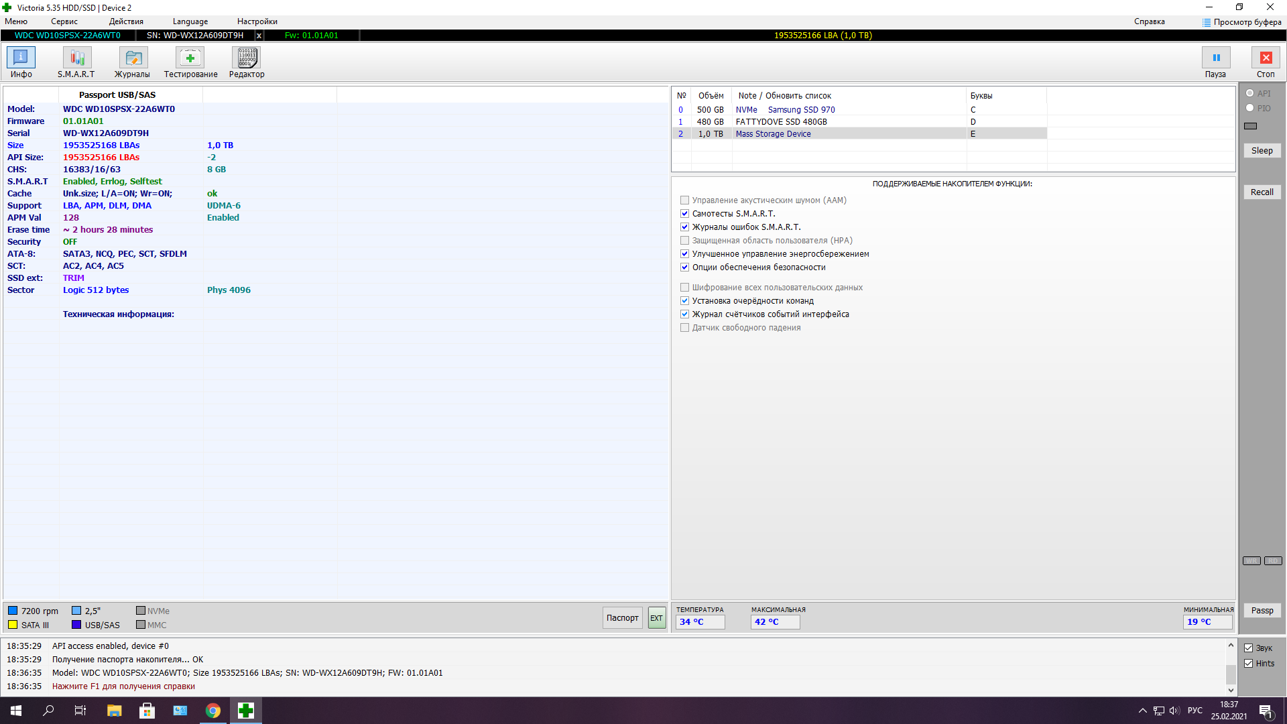Select Samsung SSD 970 drive row
The width and height of the screenshot is (1287, 724).
tap(859, 110)
